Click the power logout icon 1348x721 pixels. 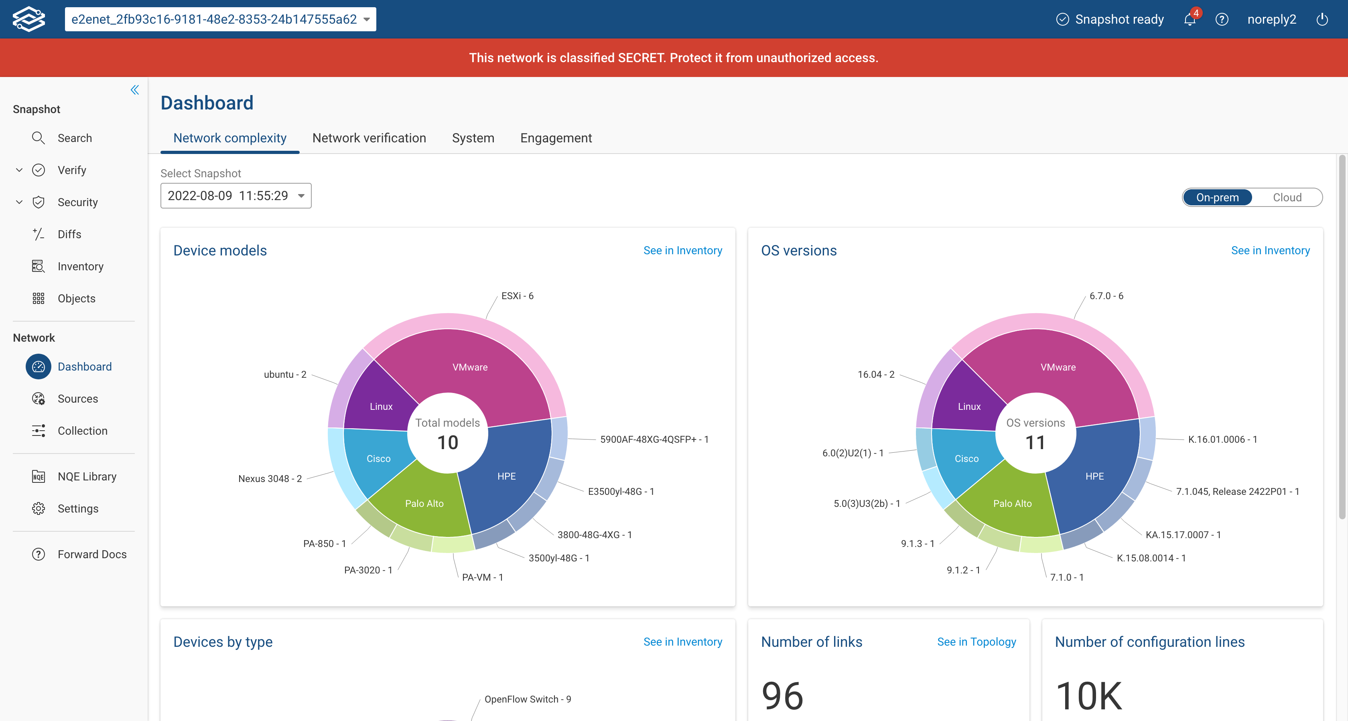pyautogui.click(x=1322, y=20)
